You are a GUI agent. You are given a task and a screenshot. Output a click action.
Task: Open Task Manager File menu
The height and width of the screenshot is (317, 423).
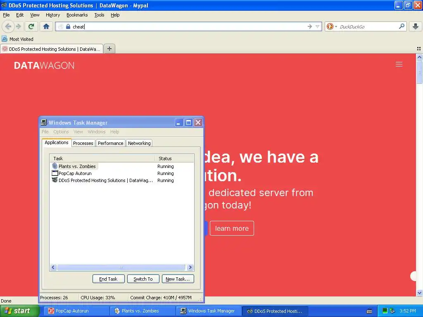click(x=45, y=132)
